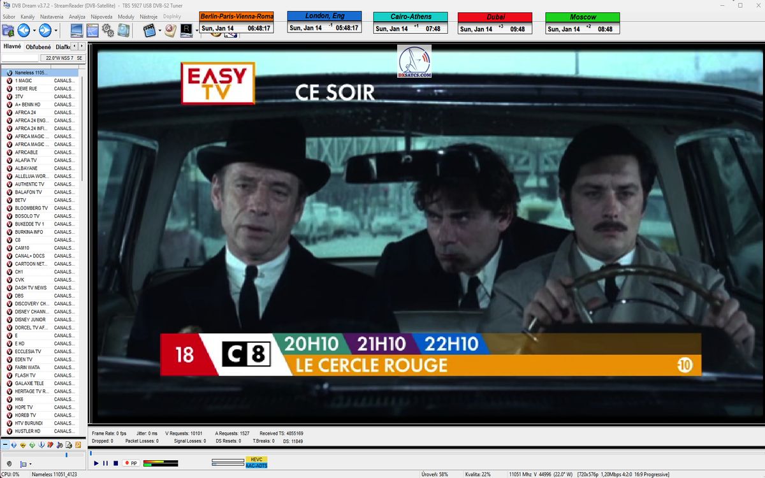Toggle the first filter button with minus sign
Image resolution: width=765 pixels, height=478 pixels.
pos(5,444)
